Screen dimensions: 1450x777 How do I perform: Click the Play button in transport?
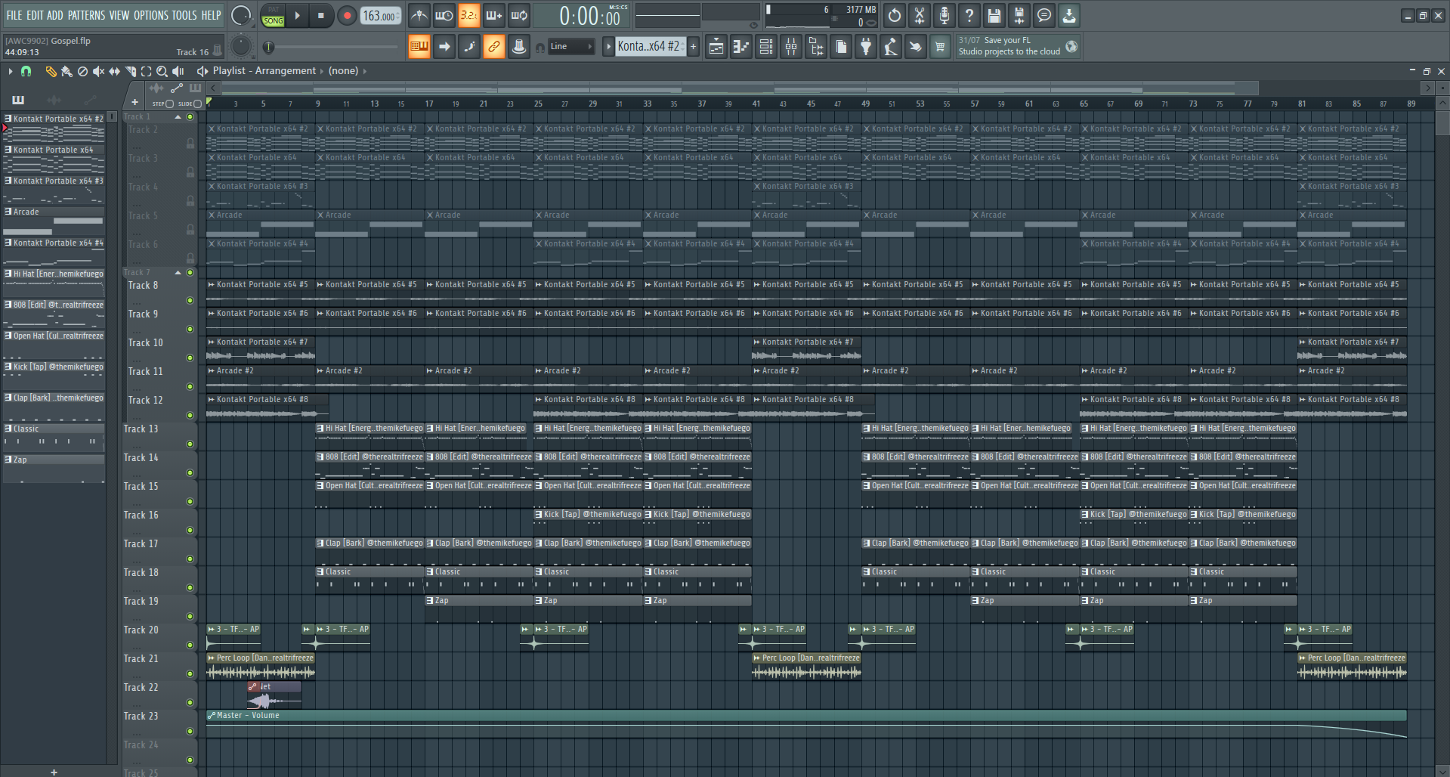coord(297,16)
